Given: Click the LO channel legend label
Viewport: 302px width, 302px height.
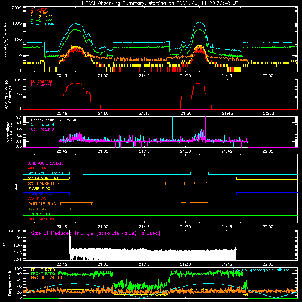Looking at the screenshot, I should point(42,81).
